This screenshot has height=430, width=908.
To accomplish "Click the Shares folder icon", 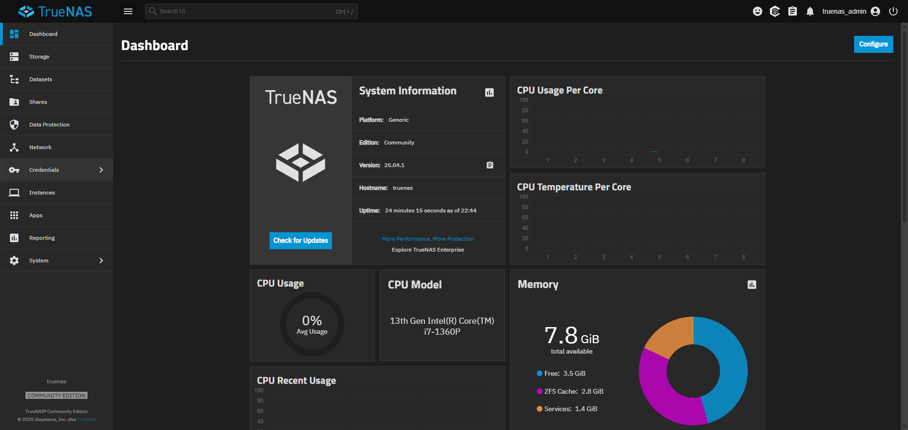I will pyautogui.click(x=14, y=102).
